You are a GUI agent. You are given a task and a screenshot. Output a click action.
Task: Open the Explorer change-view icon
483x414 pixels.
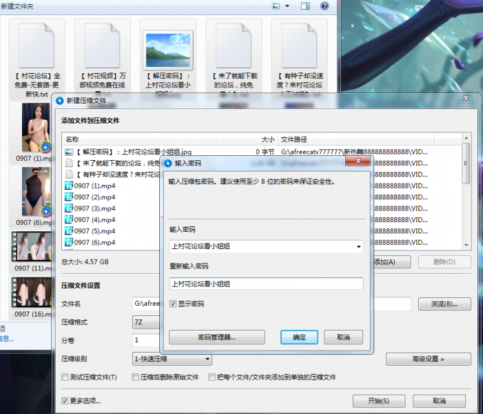pos(276,6)
